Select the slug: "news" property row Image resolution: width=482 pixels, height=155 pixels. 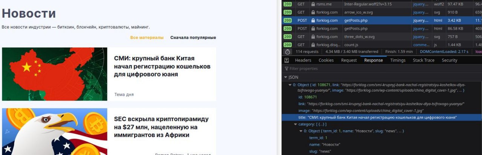coord(382,151)
